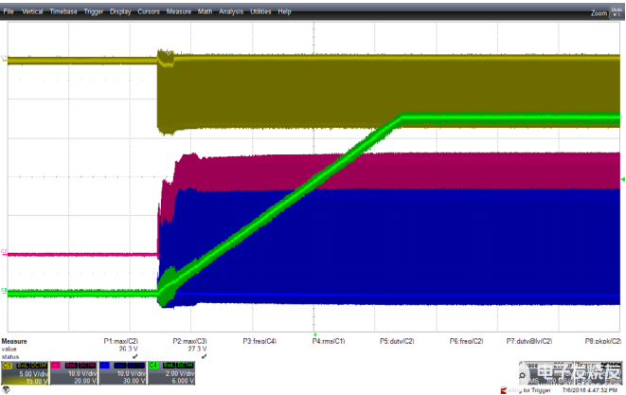Open the Timebase menu
Screen dimensions: 626x395
[63, 11]
